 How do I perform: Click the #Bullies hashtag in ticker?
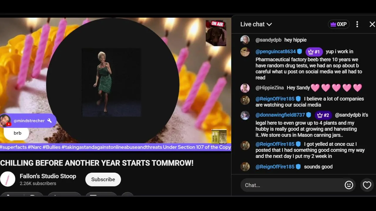51,147
